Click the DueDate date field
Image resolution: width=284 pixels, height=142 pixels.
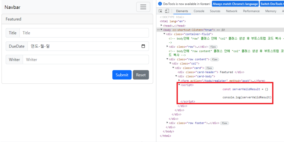click(x=88, y=46)
